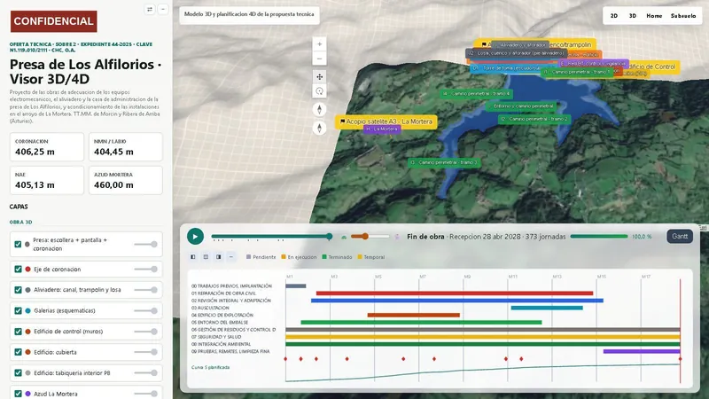Click the Pendiente legend swatch
The image size is (709, 399).
248,257
